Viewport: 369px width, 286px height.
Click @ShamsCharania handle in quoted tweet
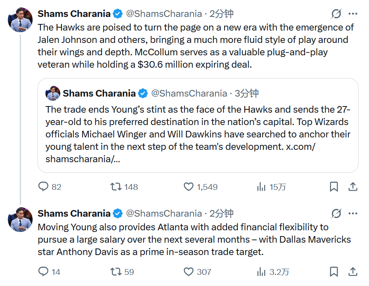click(x=189, y=94)
